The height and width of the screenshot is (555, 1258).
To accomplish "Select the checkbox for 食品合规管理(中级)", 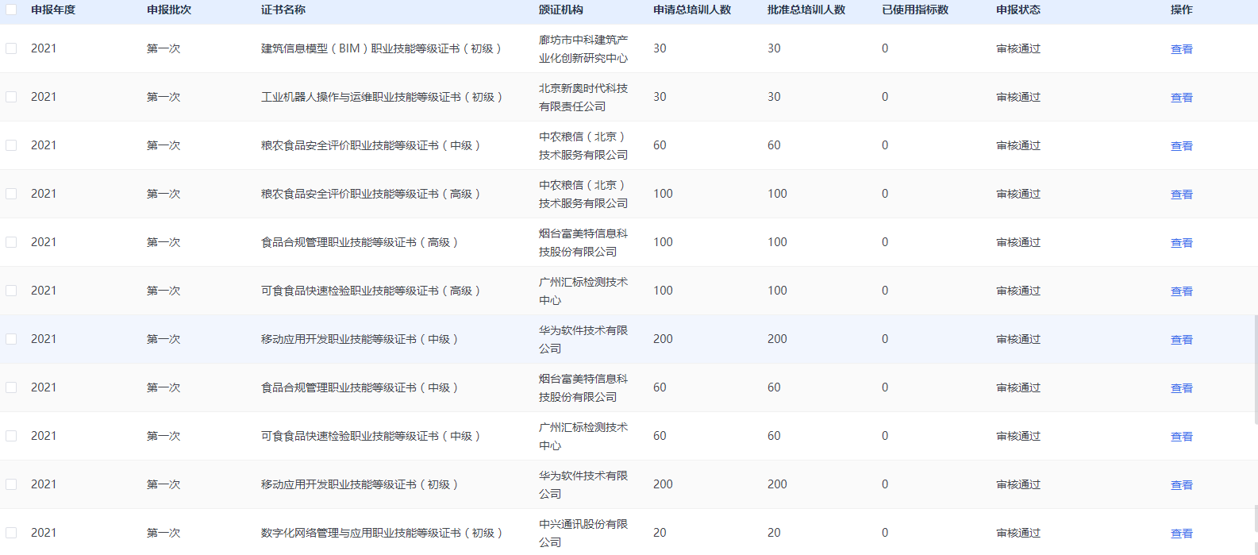I will tap(11, 387).
